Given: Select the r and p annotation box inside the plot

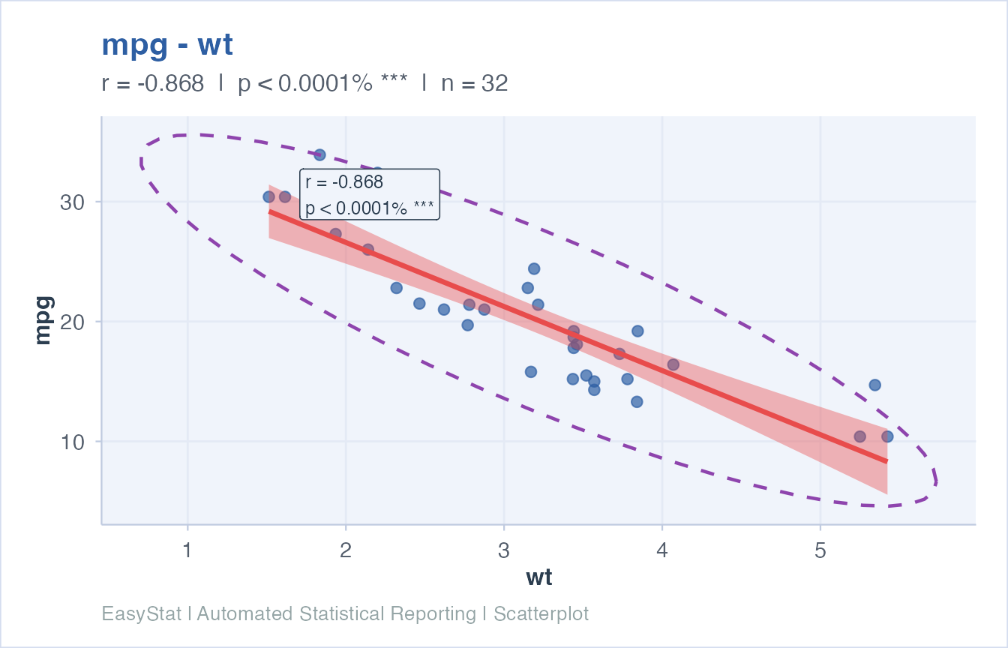Looking at the screenshot, I should coord(369,194).
